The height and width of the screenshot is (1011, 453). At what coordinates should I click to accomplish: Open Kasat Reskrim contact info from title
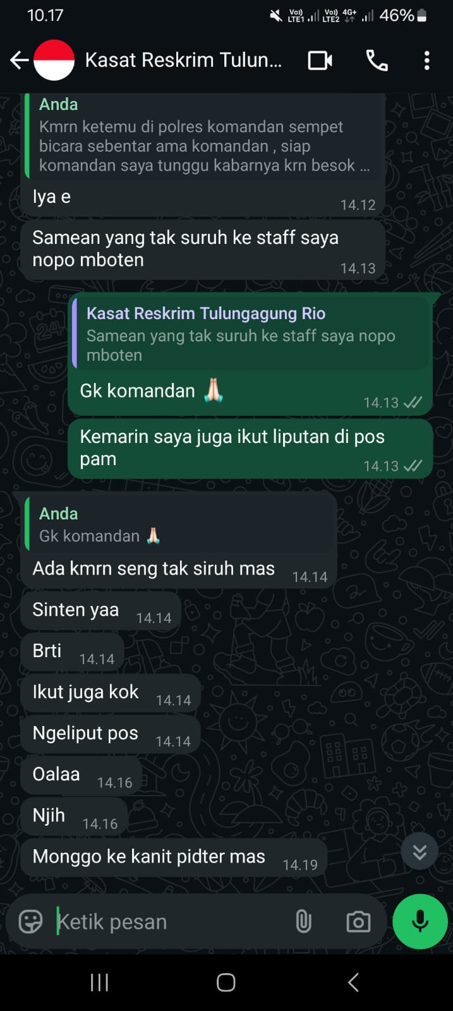pyautogui.click(x=183, y=61)
